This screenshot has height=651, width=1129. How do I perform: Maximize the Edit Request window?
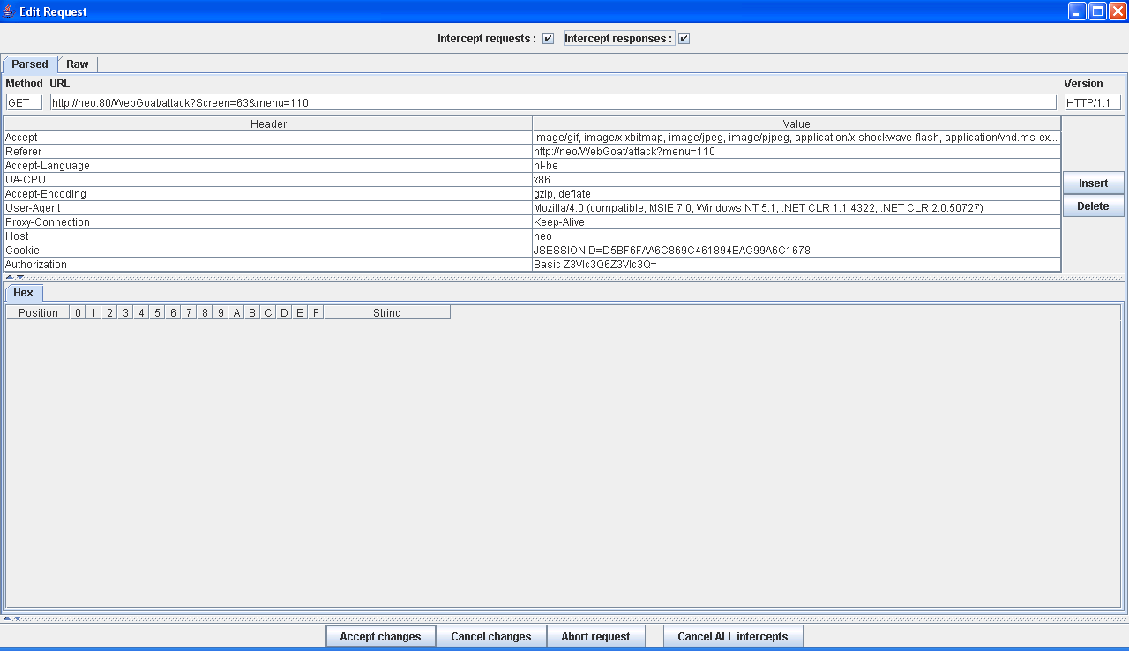(1097, 11)
